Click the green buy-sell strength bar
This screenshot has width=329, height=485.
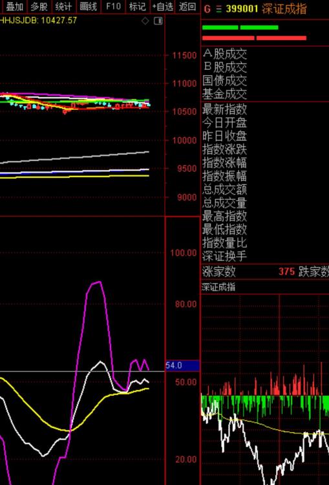(x=240, y=28)
